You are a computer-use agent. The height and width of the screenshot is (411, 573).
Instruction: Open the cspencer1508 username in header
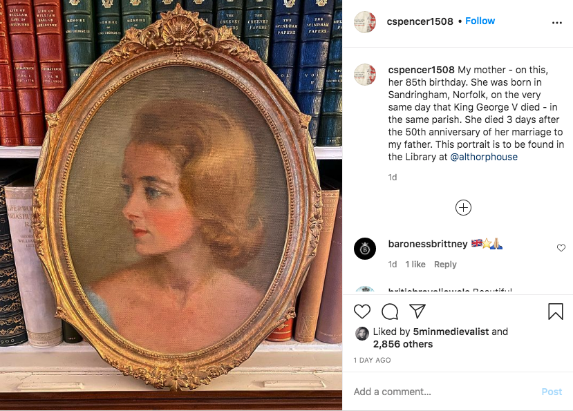coord(420,21)
